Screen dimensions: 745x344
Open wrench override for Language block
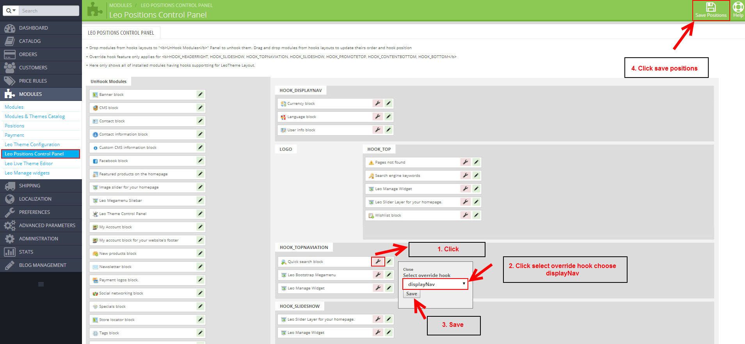pos(377,116)
